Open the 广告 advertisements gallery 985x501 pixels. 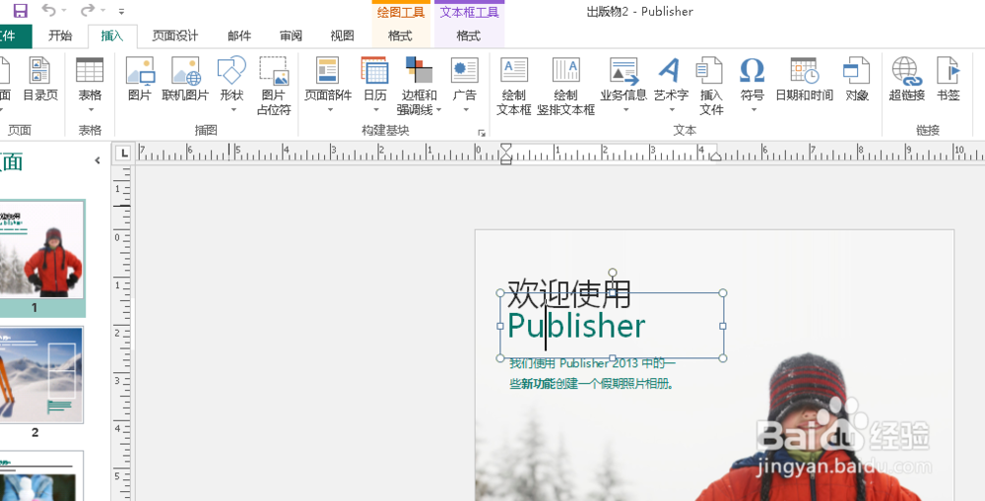click(465, 86)
